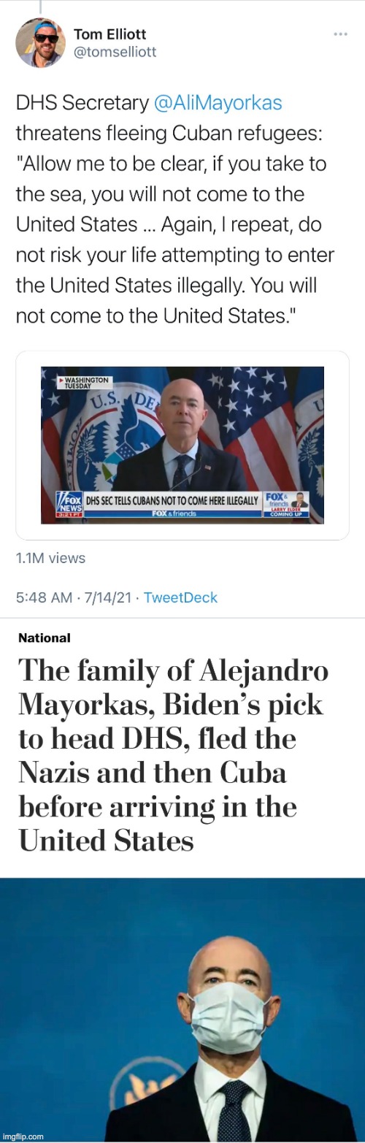Open the @AliMayorkas mention

point(218,103)
